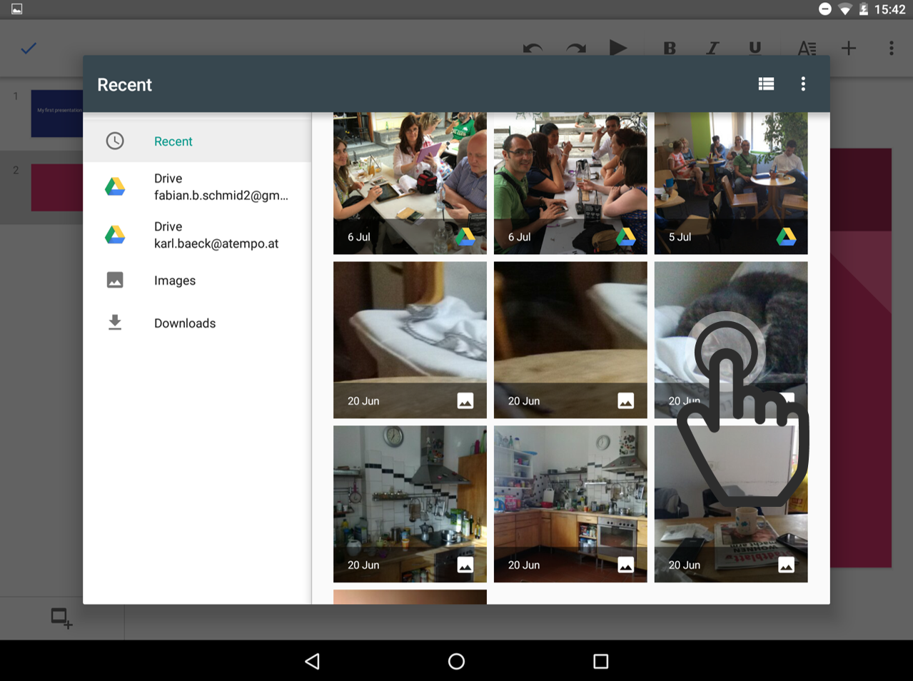This screenshot has height=681, width=913.
Task: Open Drive for karl.baeck@atempo.at
Action: (197, 235)
